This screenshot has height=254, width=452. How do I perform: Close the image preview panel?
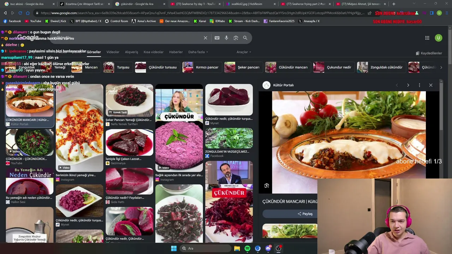(431, 85)
